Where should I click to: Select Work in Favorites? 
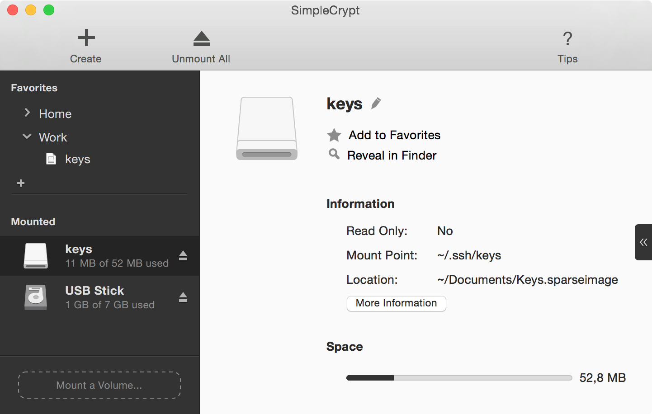pyautogui.click(x=53, y=137)
